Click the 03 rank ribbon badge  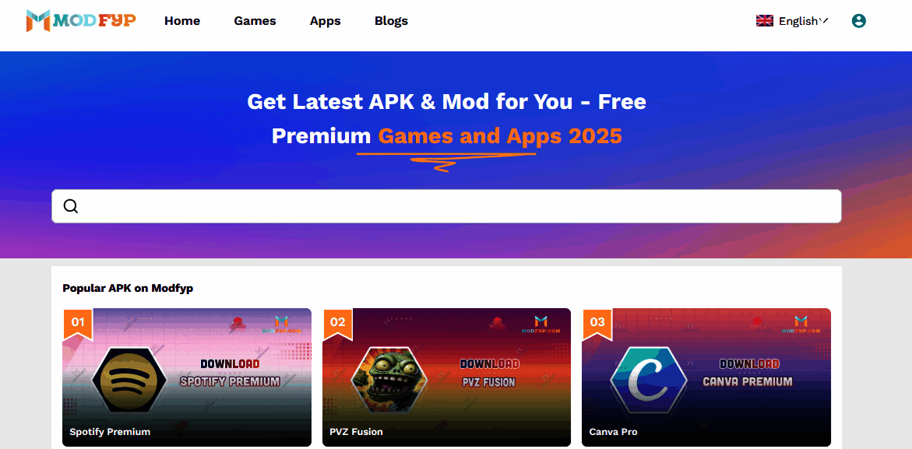597,324
